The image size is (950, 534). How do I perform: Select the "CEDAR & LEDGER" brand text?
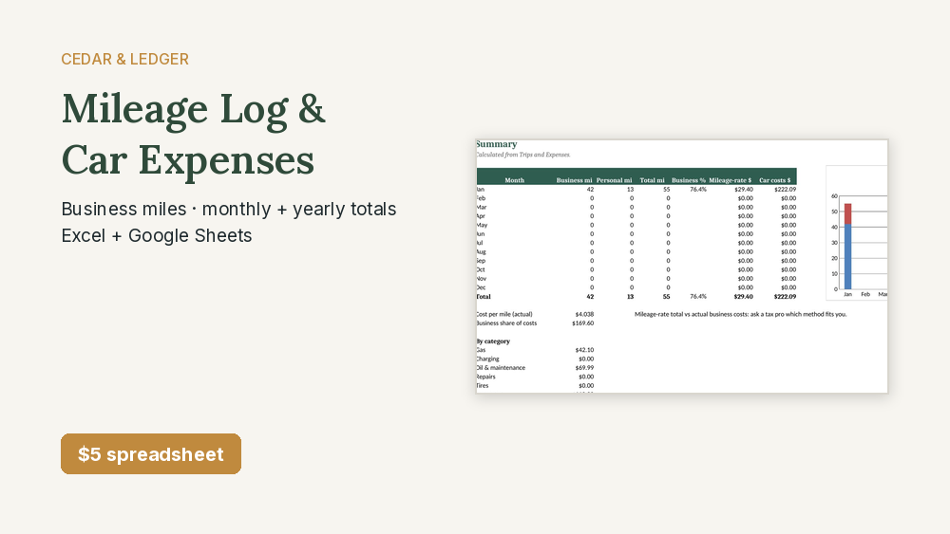(x=124, y=59)
